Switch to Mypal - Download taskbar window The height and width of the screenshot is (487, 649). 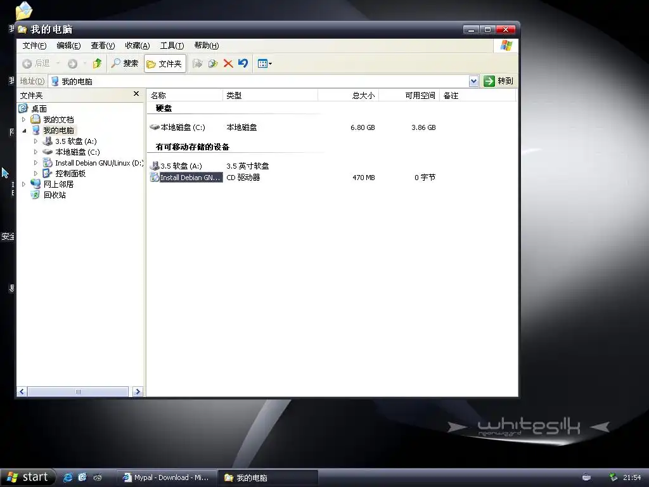[166, 477]
